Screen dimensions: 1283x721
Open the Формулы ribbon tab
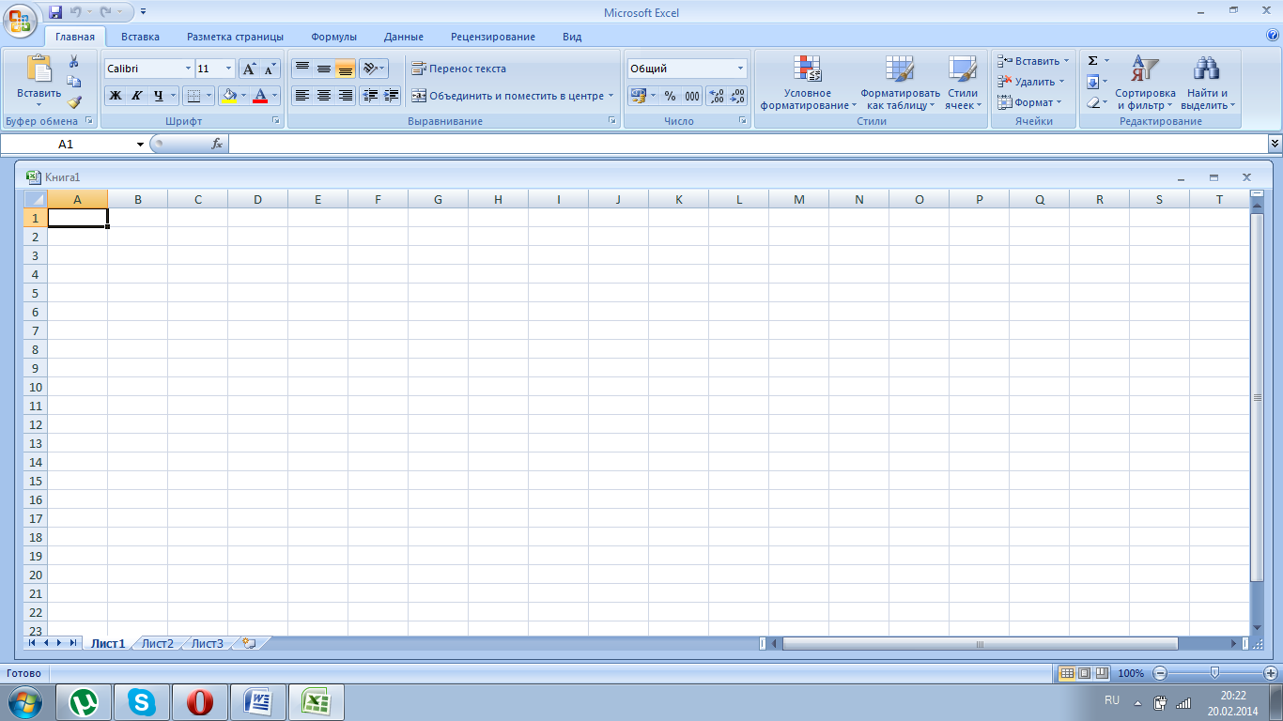pyautogui.click(x=333, y=37)
